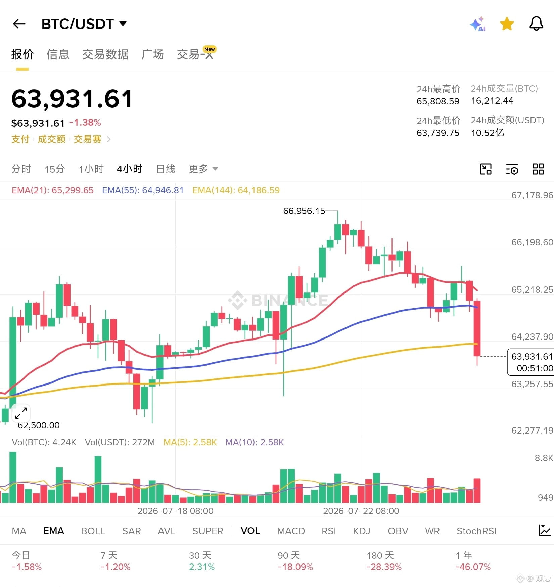
Task: Click the 90 天 -18.09% performance cell
Action: click(295, 561)
